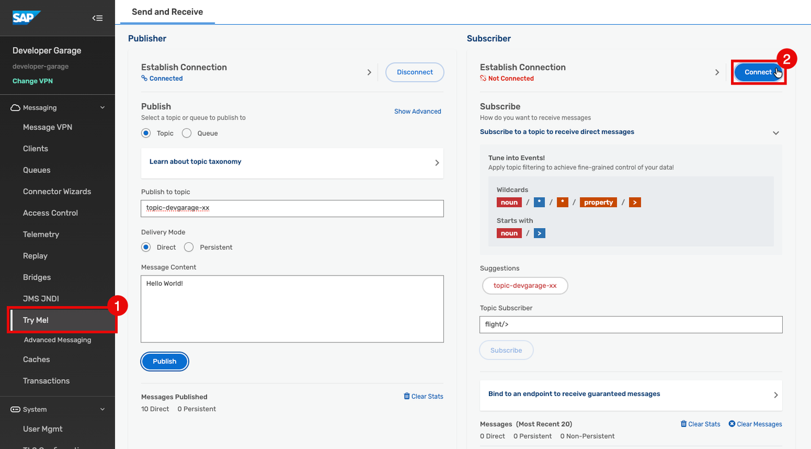This screenshot has height=449, width=811.
Task: Open User Mgmt under System
Action: point(43,429)
